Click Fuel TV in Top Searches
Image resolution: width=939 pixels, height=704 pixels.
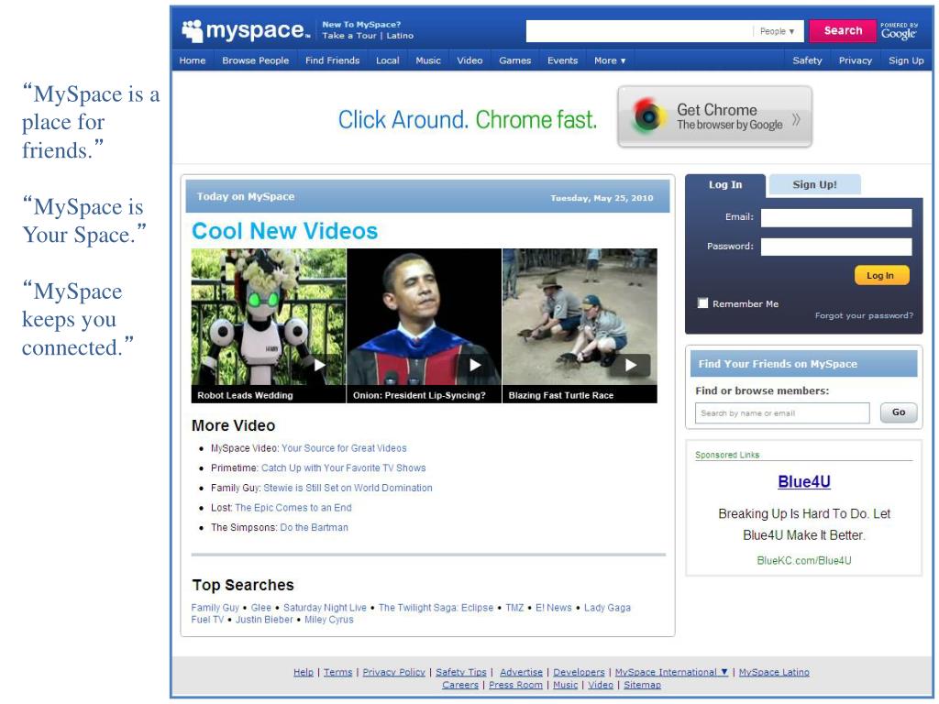[207, 620]
